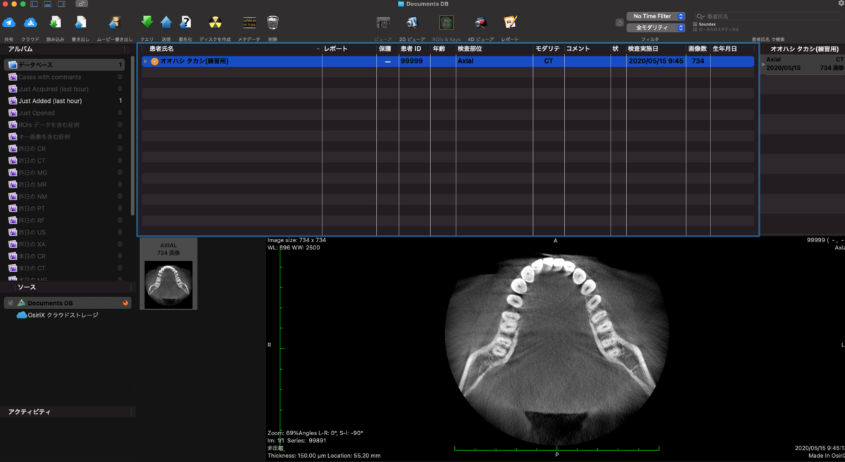Image resolution: width=845 pixels, height=462 pixels.
Task: Select 昨日の MR album
Action: [x=64, y=185]
